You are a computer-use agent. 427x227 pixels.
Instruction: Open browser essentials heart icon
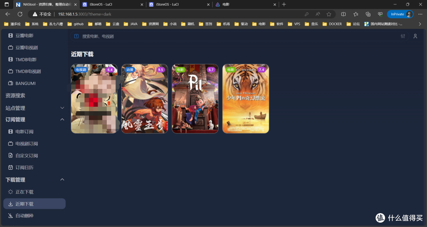tap(380, 14)
